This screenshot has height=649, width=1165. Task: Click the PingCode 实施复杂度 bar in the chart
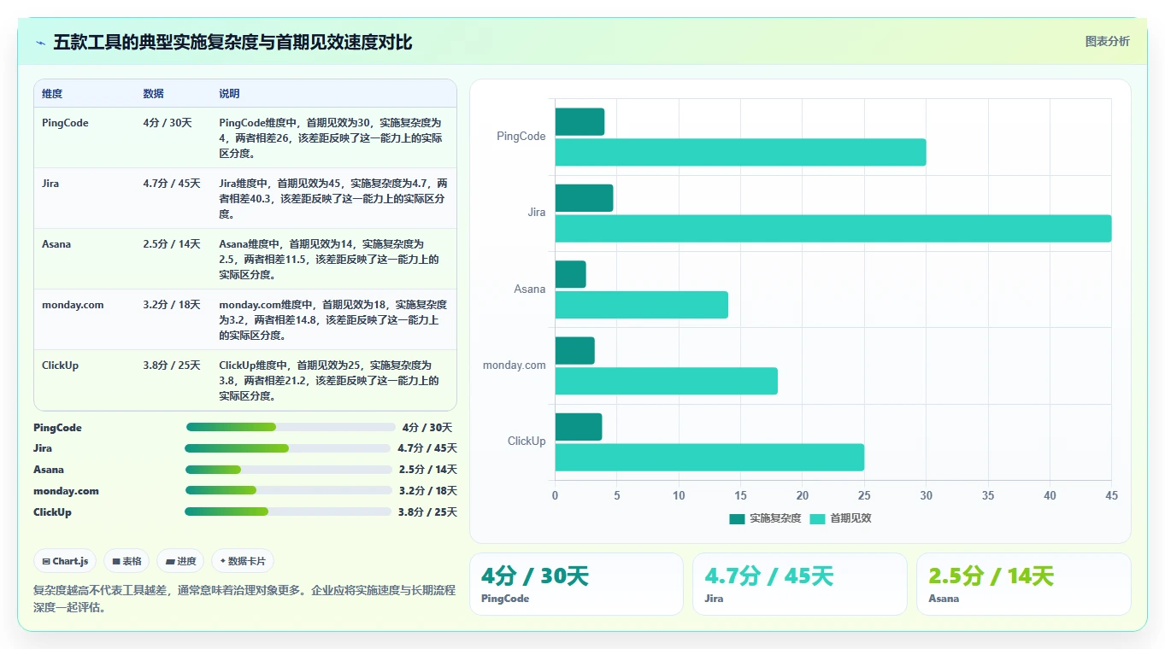(580, 122)
